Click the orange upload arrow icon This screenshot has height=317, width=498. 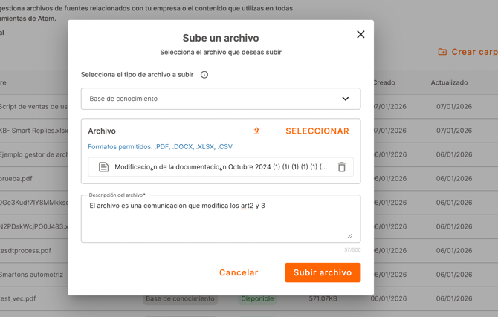pyautogui.click(x=256, y=131)
